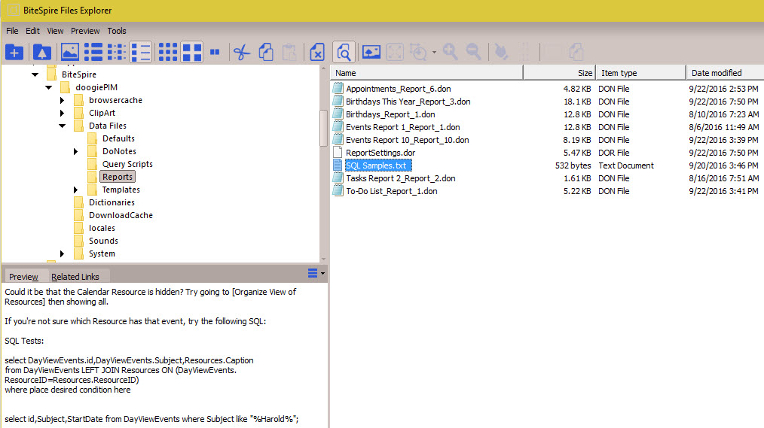
Task: Sort files by Size column header
Action: [x=559, y=73]
